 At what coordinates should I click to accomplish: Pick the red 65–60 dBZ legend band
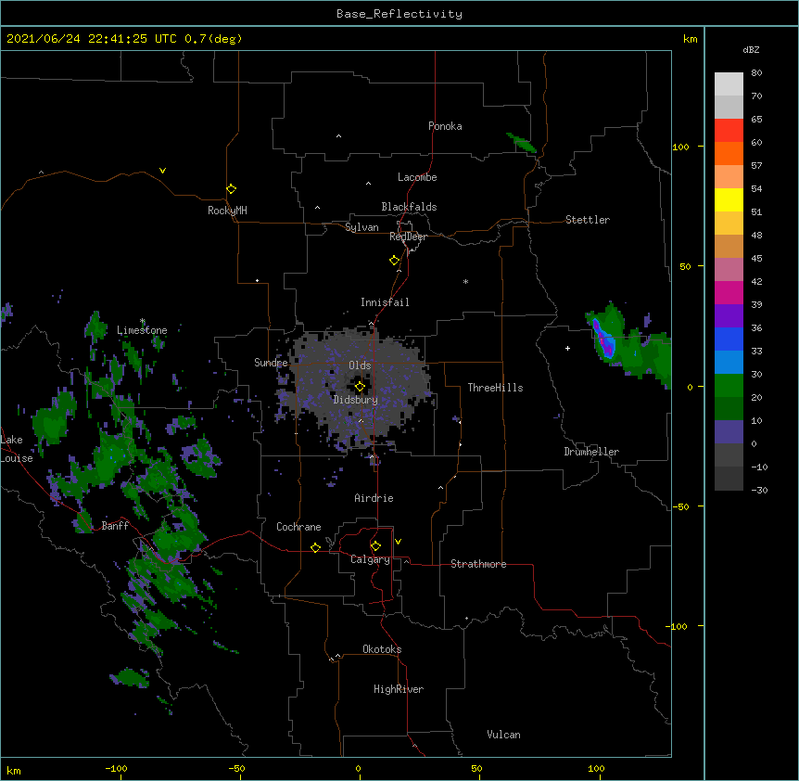coord(729,131)
